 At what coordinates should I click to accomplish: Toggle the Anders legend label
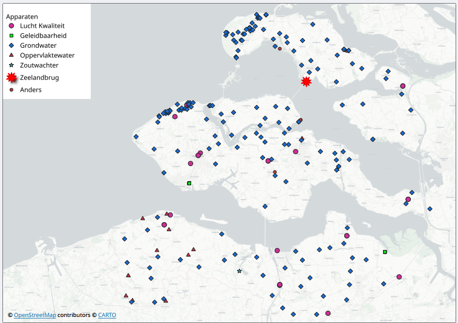[x=31, y=90]
